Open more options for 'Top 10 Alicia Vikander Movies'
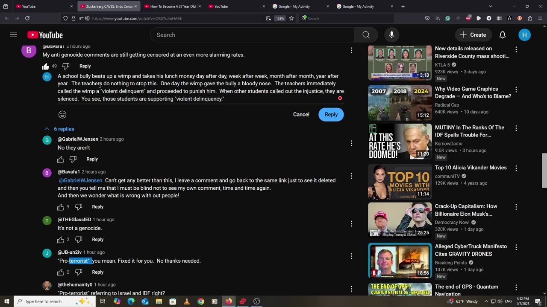547x307 pixels. click(516, 168)
